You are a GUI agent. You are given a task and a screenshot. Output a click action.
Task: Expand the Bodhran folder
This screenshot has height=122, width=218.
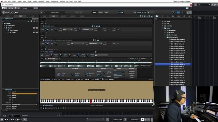(x=165, y=33)
